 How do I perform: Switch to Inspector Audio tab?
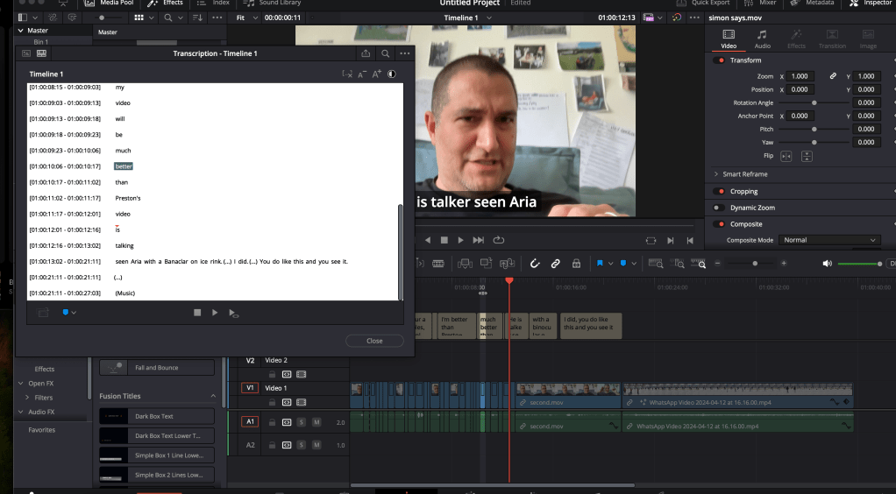(x=762, y=39)
